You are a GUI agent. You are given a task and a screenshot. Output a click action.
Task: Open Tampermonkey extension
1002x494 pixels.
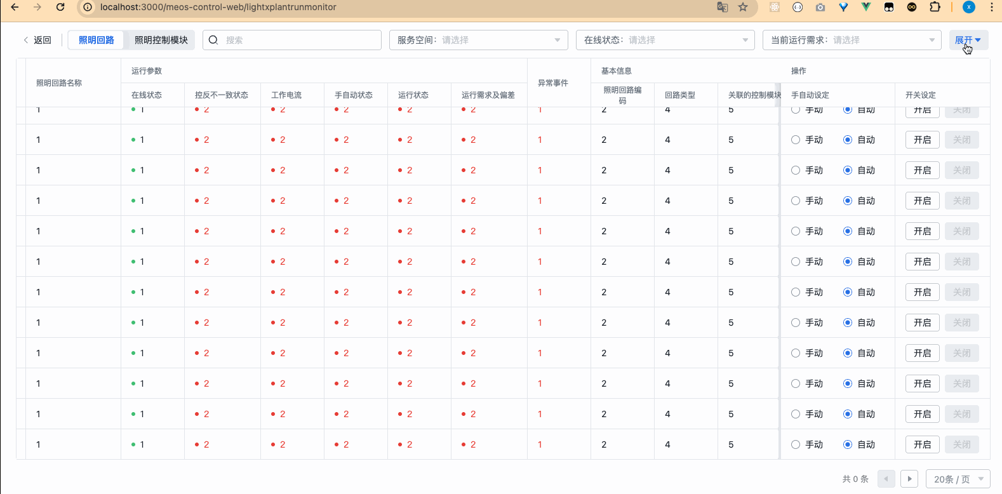(x=889, y=7)
